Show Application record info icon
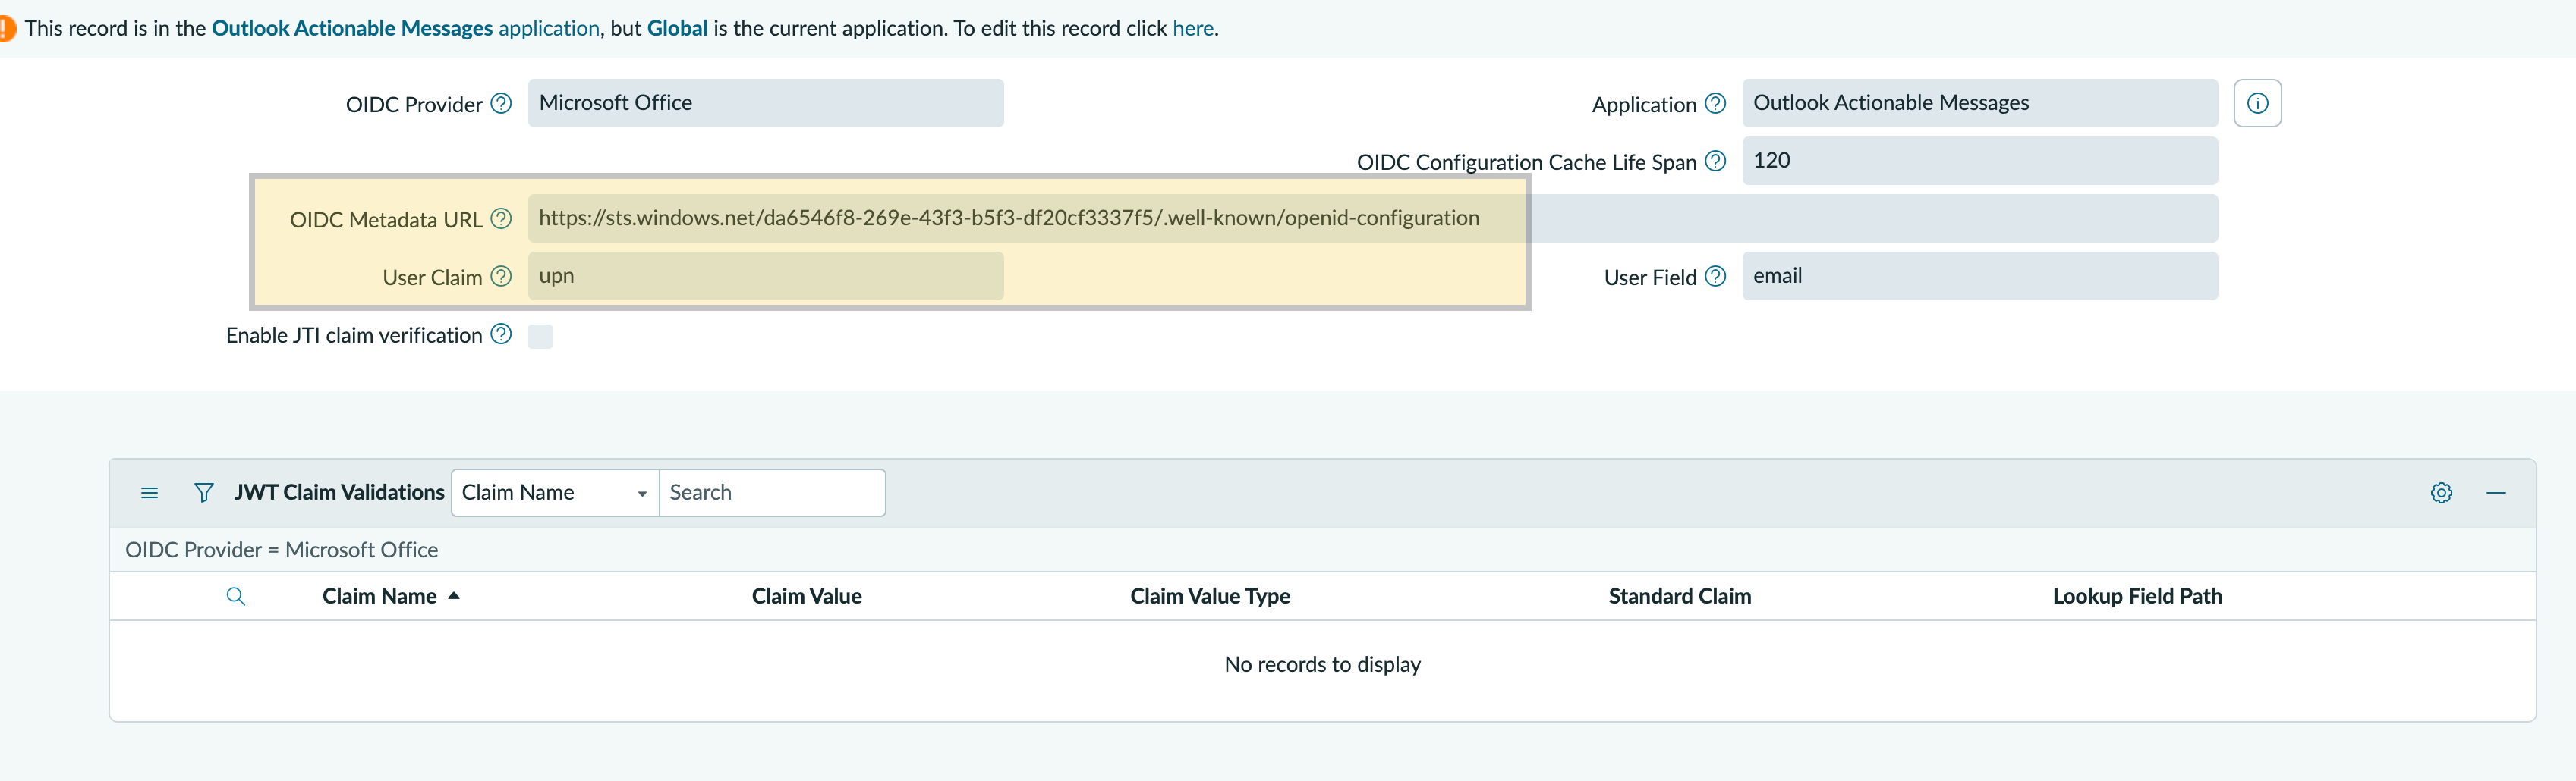2576x781 pixels. click(2257, 103)
